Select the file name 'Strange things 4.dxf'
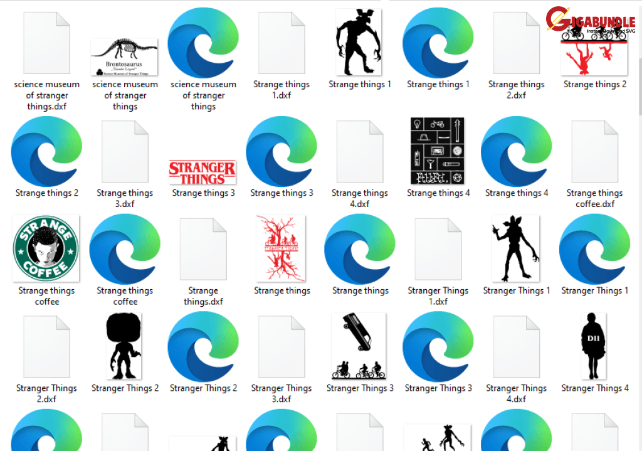This screenshot has width=642, height=451. 360,198
